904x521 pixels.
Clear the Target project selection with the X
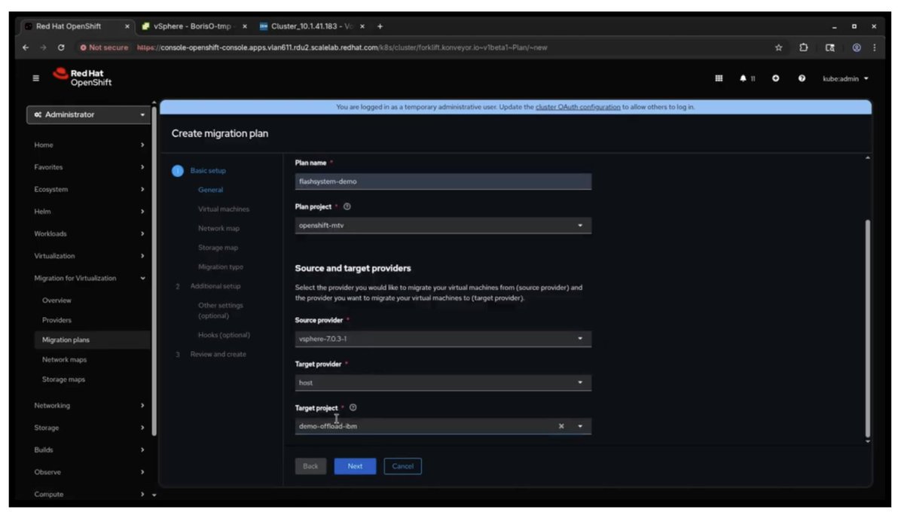click(561, 425)
